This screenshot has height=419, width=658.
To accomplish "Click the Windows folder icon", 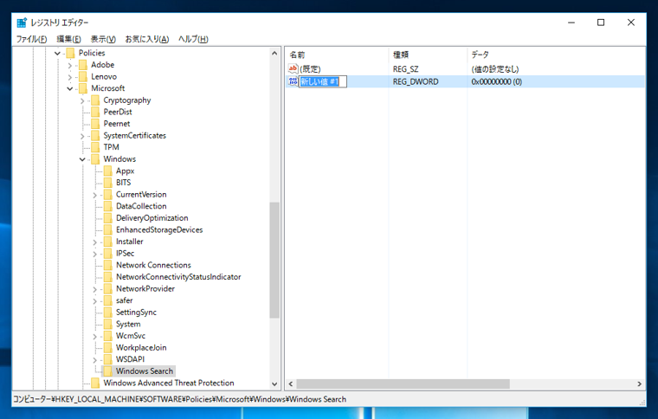I will click(x=96, y=159).
